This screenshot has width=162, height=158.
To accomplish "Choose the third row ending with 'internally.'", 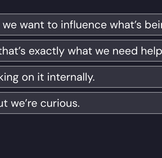I will pyautogui.click(x=81, y=77).
